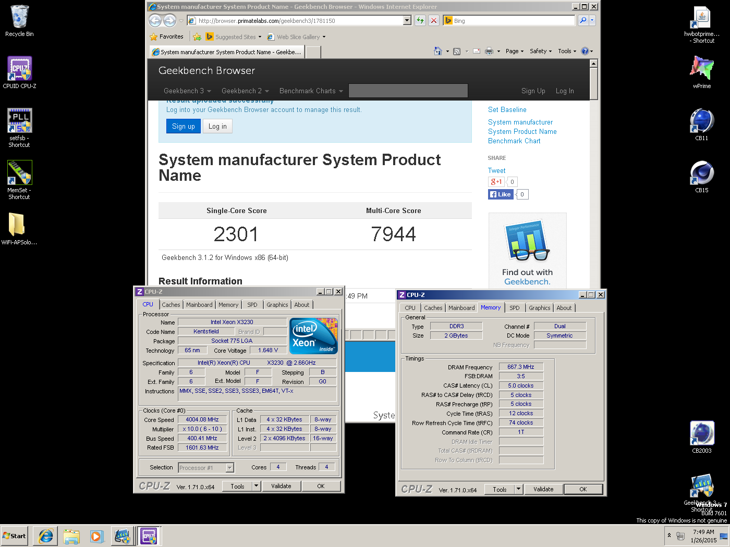Click the Tweet share link

(x=497, y=171)
